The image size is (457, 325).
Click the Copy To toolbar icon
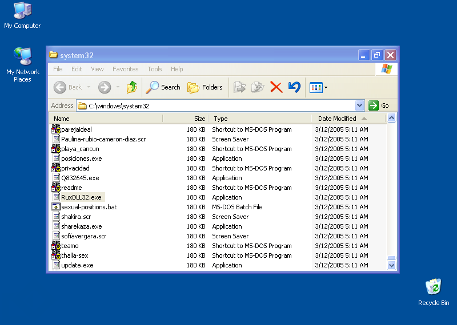(x=258, y=87)
